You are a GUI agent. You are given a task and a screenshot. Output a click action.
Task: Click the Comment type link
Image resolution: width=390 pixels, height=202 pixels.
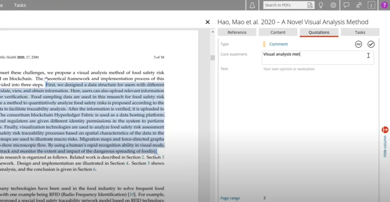click(x=279, y=44)
